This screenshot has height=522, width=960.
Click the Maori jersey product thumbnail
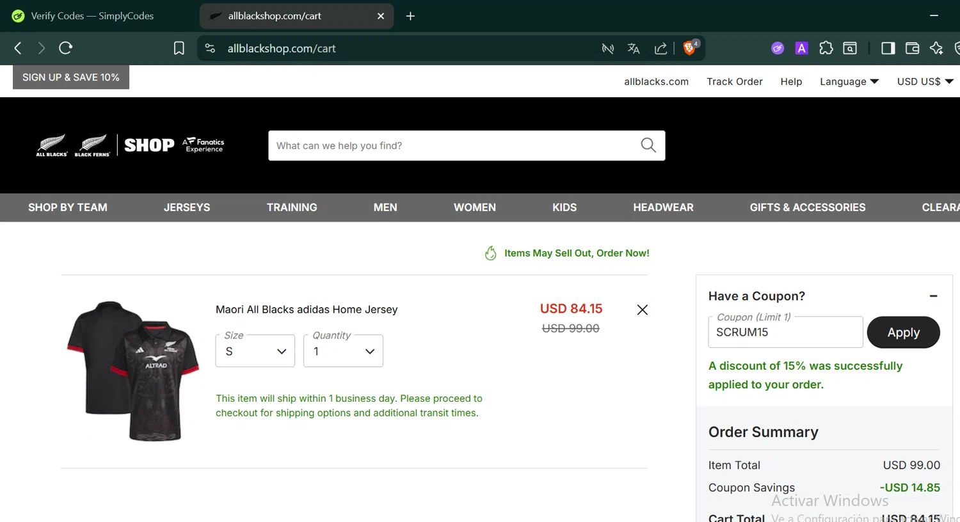coord(133,371)
